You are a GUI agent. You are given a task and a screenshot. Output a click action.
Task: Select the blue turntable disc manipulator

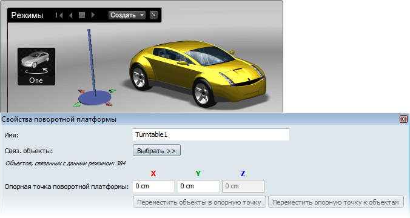(x=95, y=98)
